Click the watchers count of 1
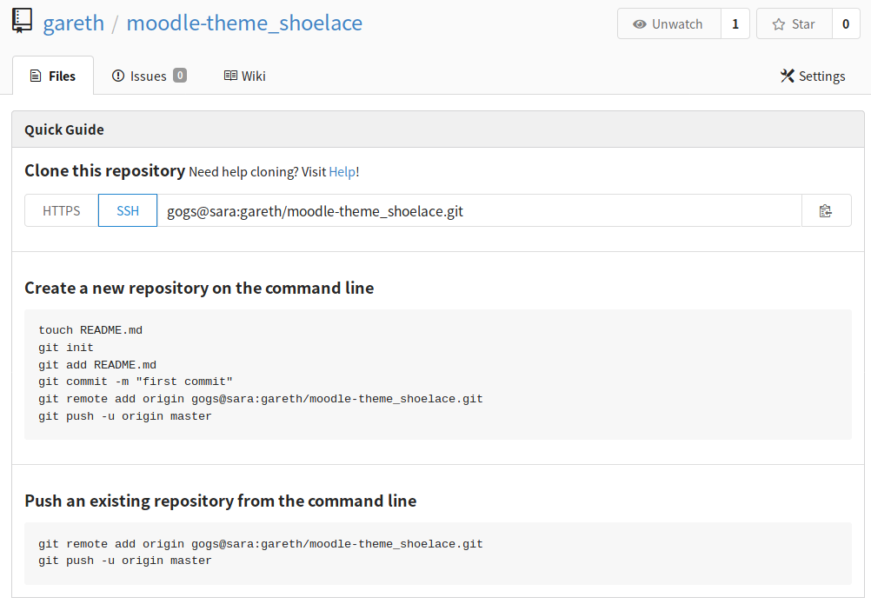Image resolution: width=871 pixels, height=604 pixels. click(735, 23)
